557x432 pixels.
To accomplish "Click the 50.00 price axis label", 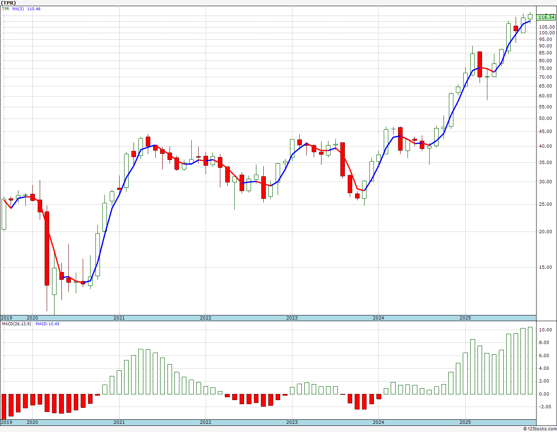I will coord(545,119).
